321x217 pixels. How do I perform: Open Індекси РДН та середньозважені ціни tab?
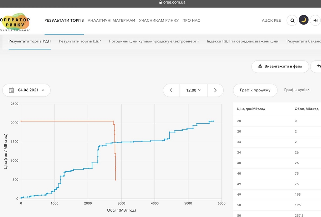[x=243, y=41]
